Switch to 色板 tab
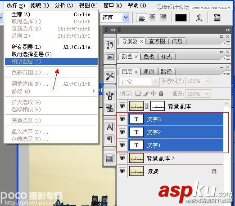 pos(149,57)
